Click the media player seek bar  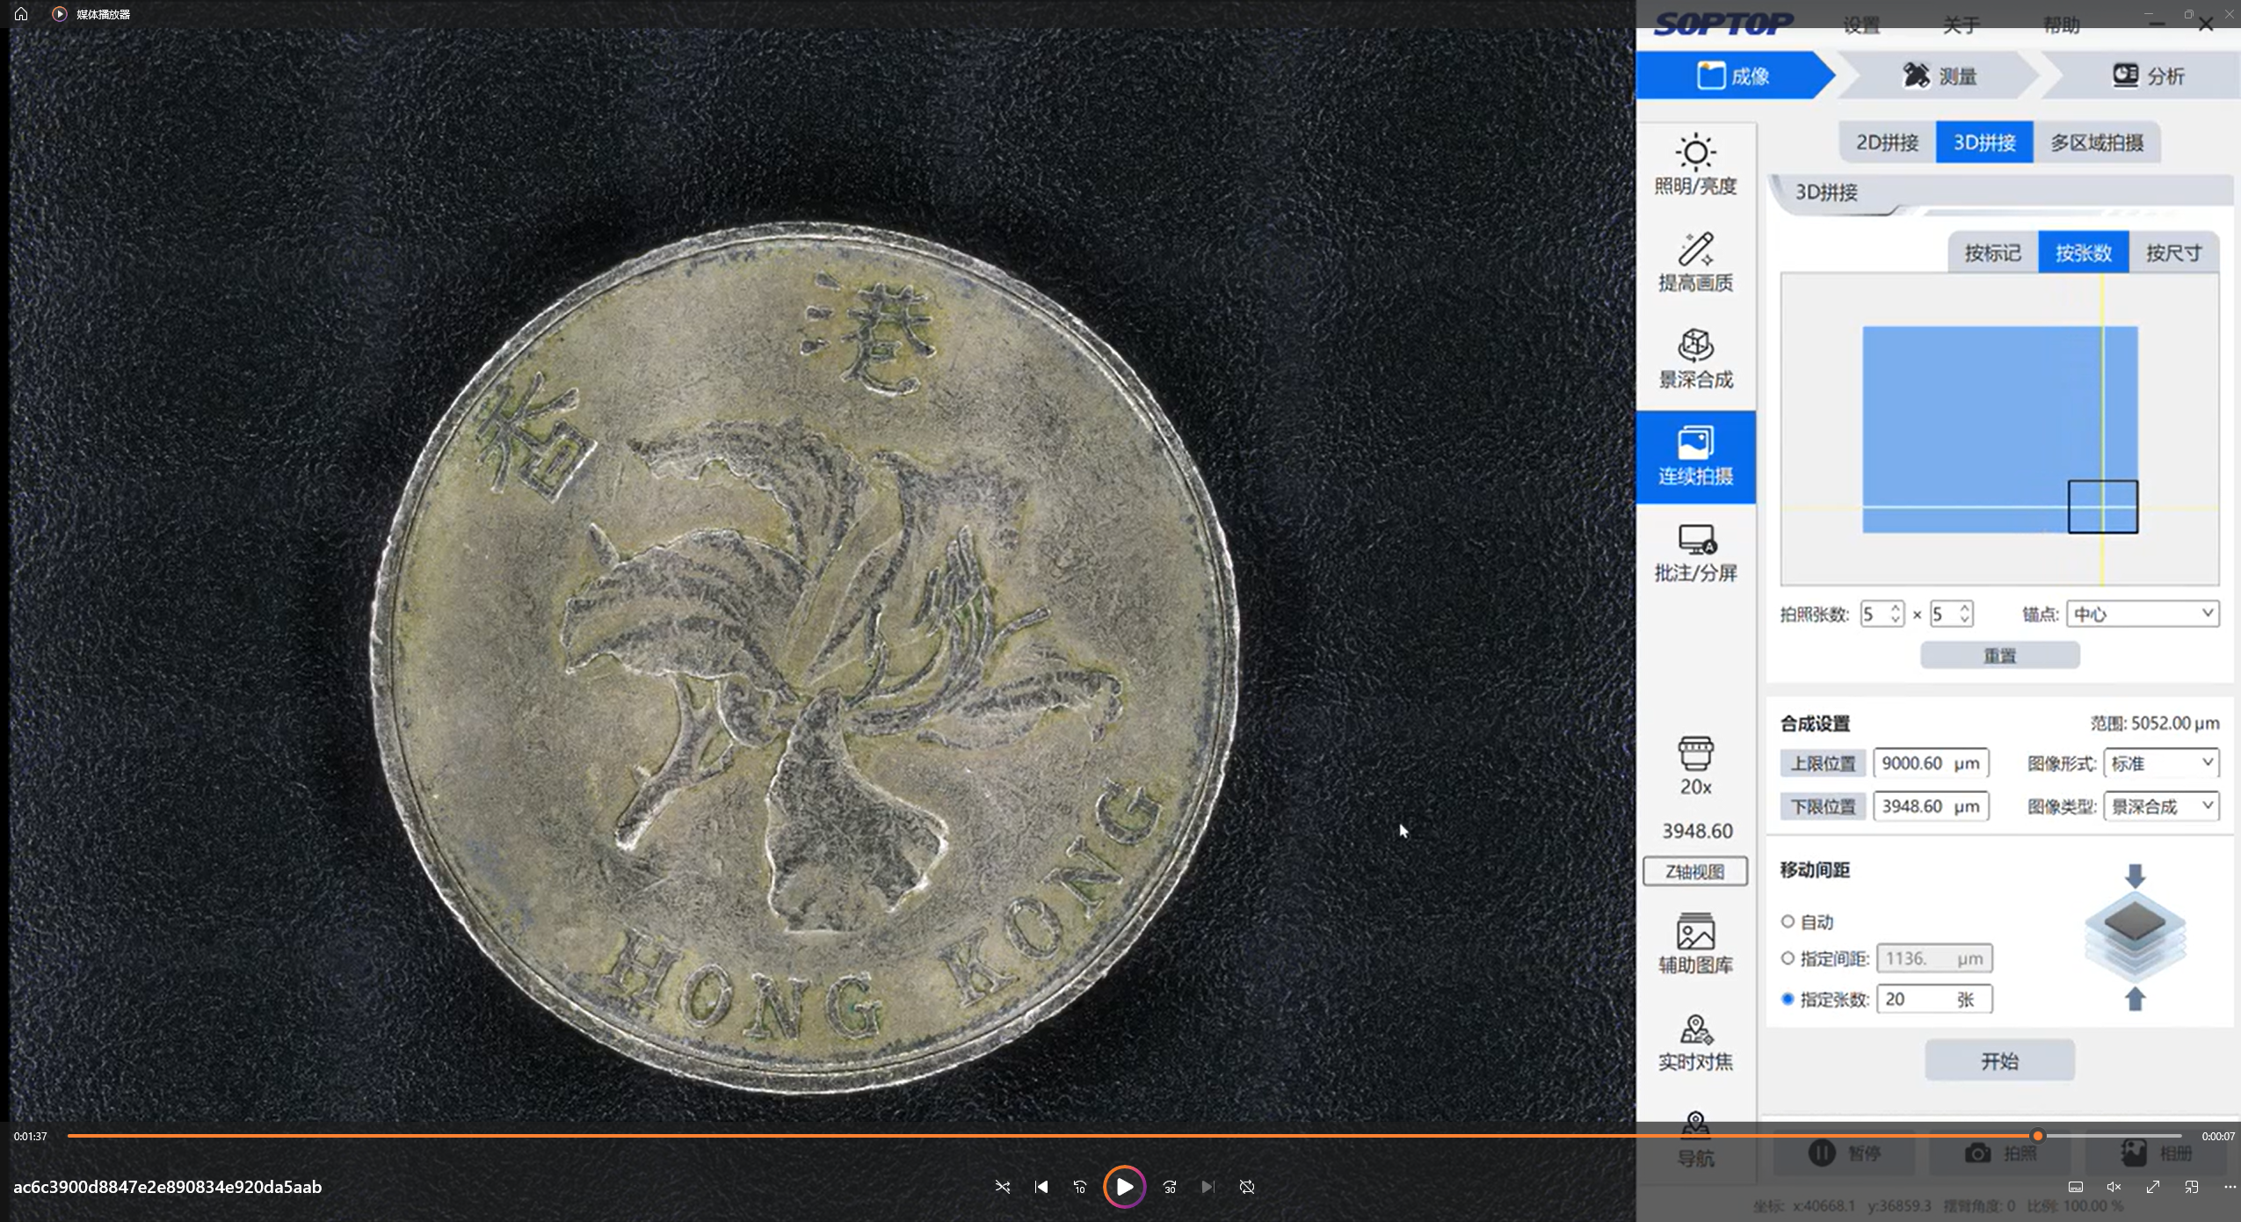point(1125,1136)
